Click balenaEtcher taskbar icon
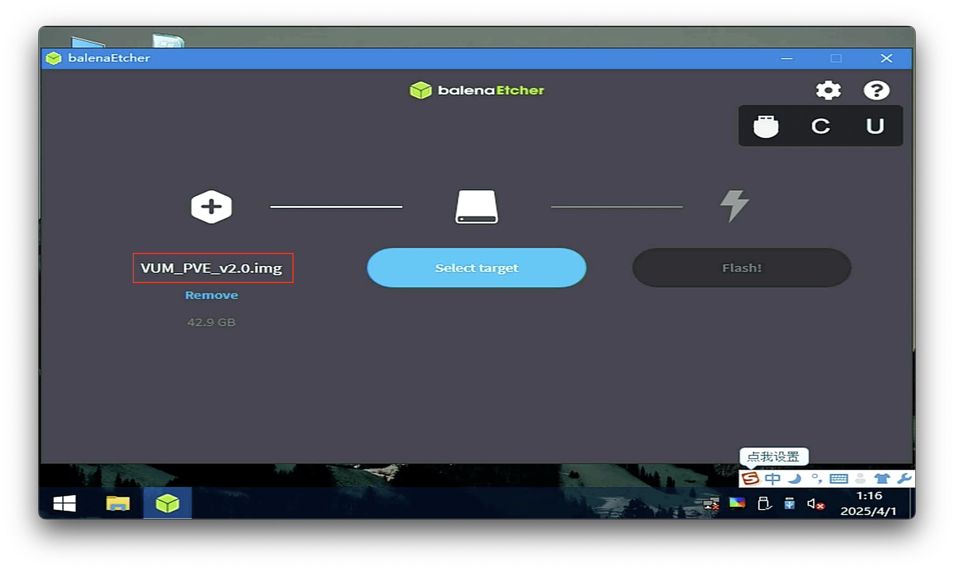This screenshot has width=954, height=570. tap(167, 503)
